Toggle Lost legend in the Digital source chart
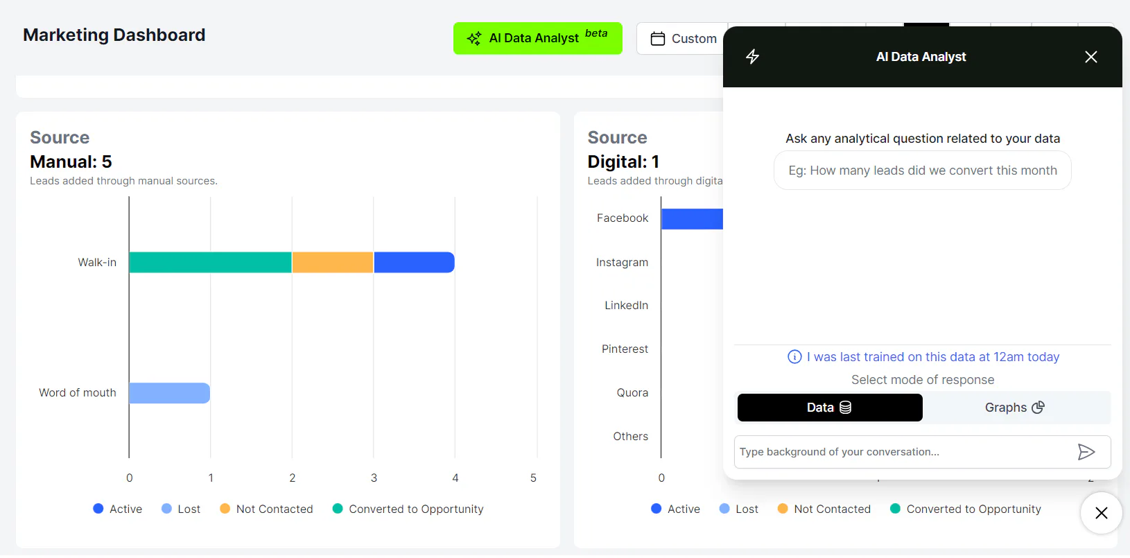The image size is (1130, 558). point(739,509)
